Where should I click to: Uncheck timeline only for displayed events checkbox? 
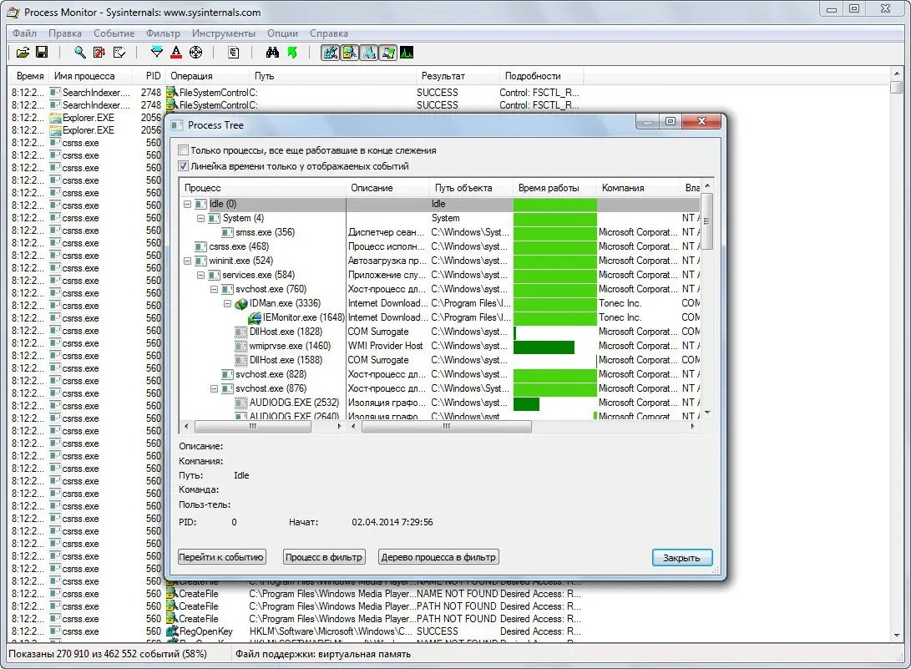pyautogui.click(x=184, y=166)
